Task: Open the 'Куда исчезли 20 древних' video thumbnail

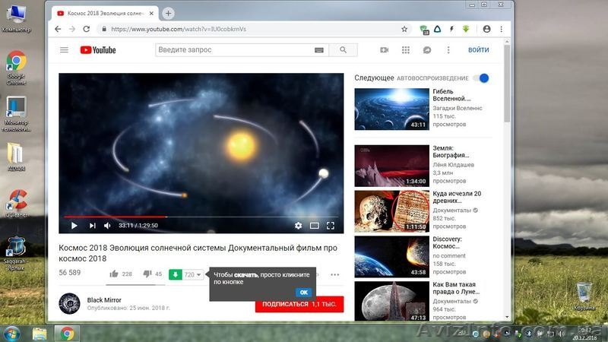Action: tap(391, 211)
